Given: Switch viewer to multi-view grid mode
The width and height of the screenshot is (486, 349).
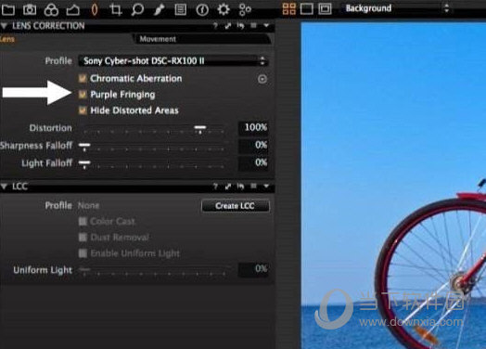Looking at the screenshot, I should click(x=288, y=8).
